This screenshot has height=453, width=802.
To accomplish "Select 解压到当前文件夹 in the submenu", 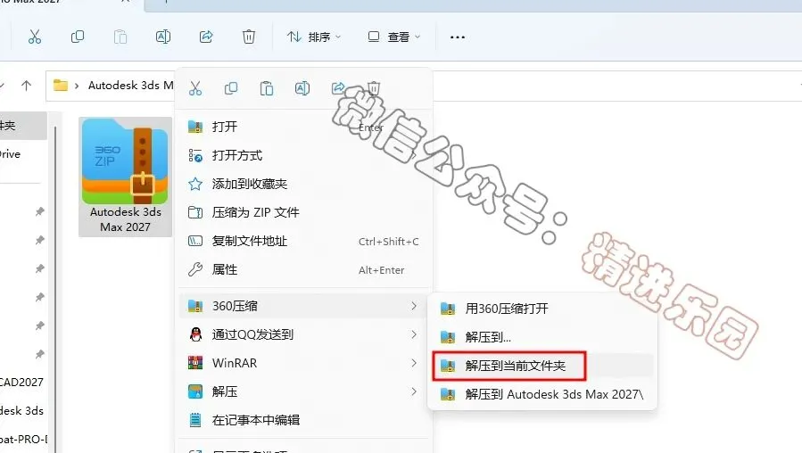I will 542,366.
